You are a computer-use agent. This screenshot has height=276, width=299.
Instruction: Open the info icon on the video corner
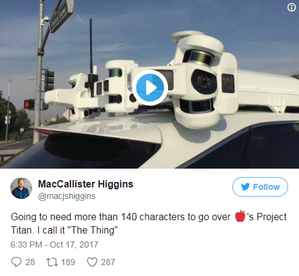click(291, 7)
